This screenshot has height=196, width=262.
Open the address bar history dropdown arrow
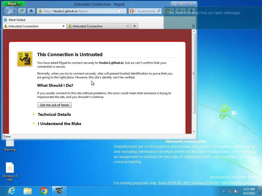[x=124, y=11]
